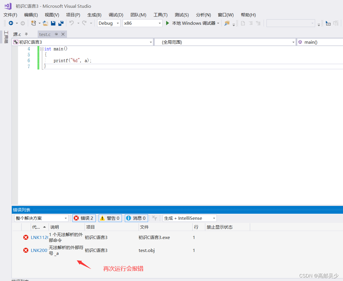Start the 本地 Windows 调试器
Screen dimensions: 343x281
(x=193, y=23)
